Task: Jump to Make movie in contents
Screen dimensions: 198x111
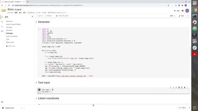Action: (x=10, y=42)
